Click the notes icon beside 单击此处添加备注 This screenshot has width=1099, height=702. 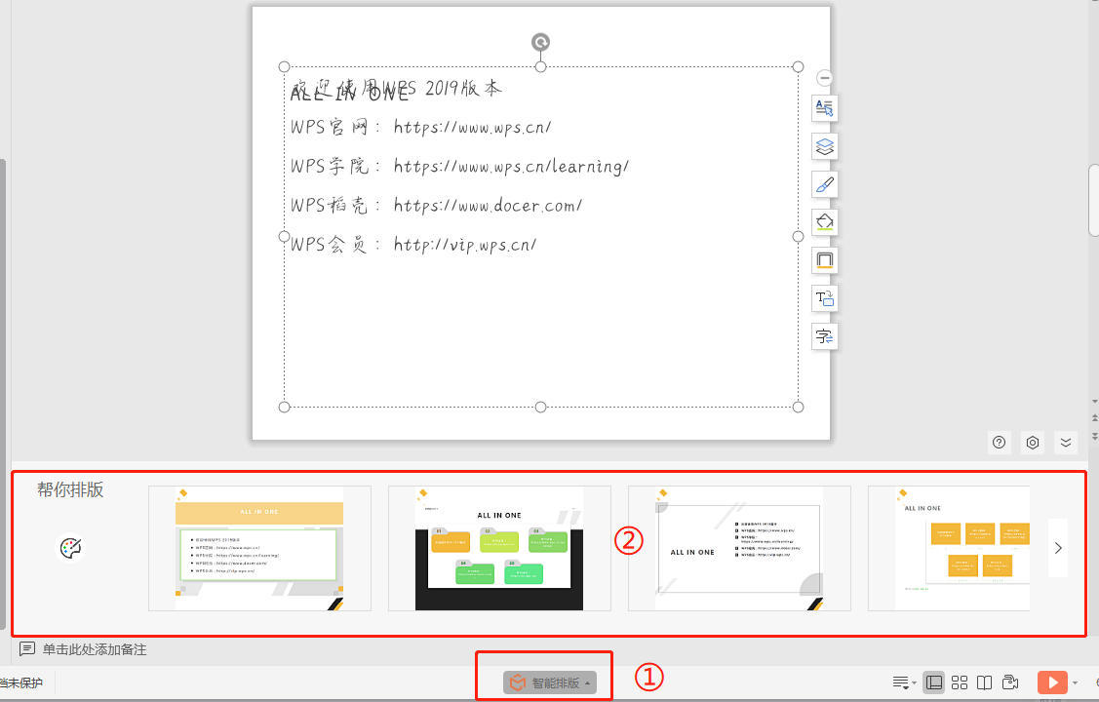(x=26, y=649)
